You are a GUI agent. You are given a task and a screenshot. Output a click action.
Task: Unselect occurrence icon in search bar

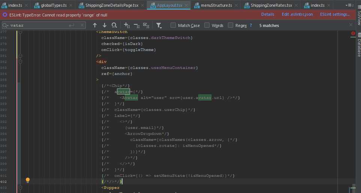pos(136,25)
